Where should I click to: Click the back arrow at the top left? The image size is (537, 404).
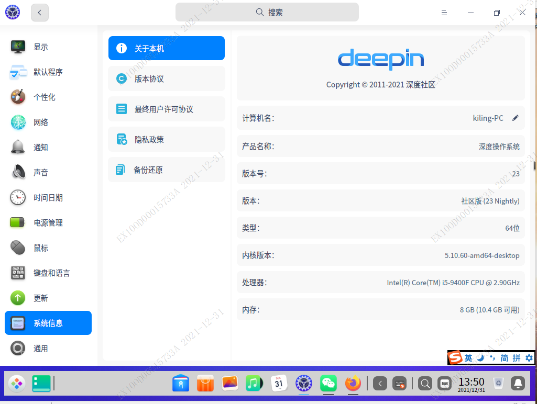pyautogui.click(x=39, y=12)
